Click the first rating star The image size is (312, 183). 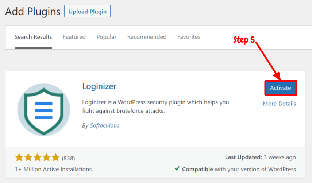coord(19,158)
